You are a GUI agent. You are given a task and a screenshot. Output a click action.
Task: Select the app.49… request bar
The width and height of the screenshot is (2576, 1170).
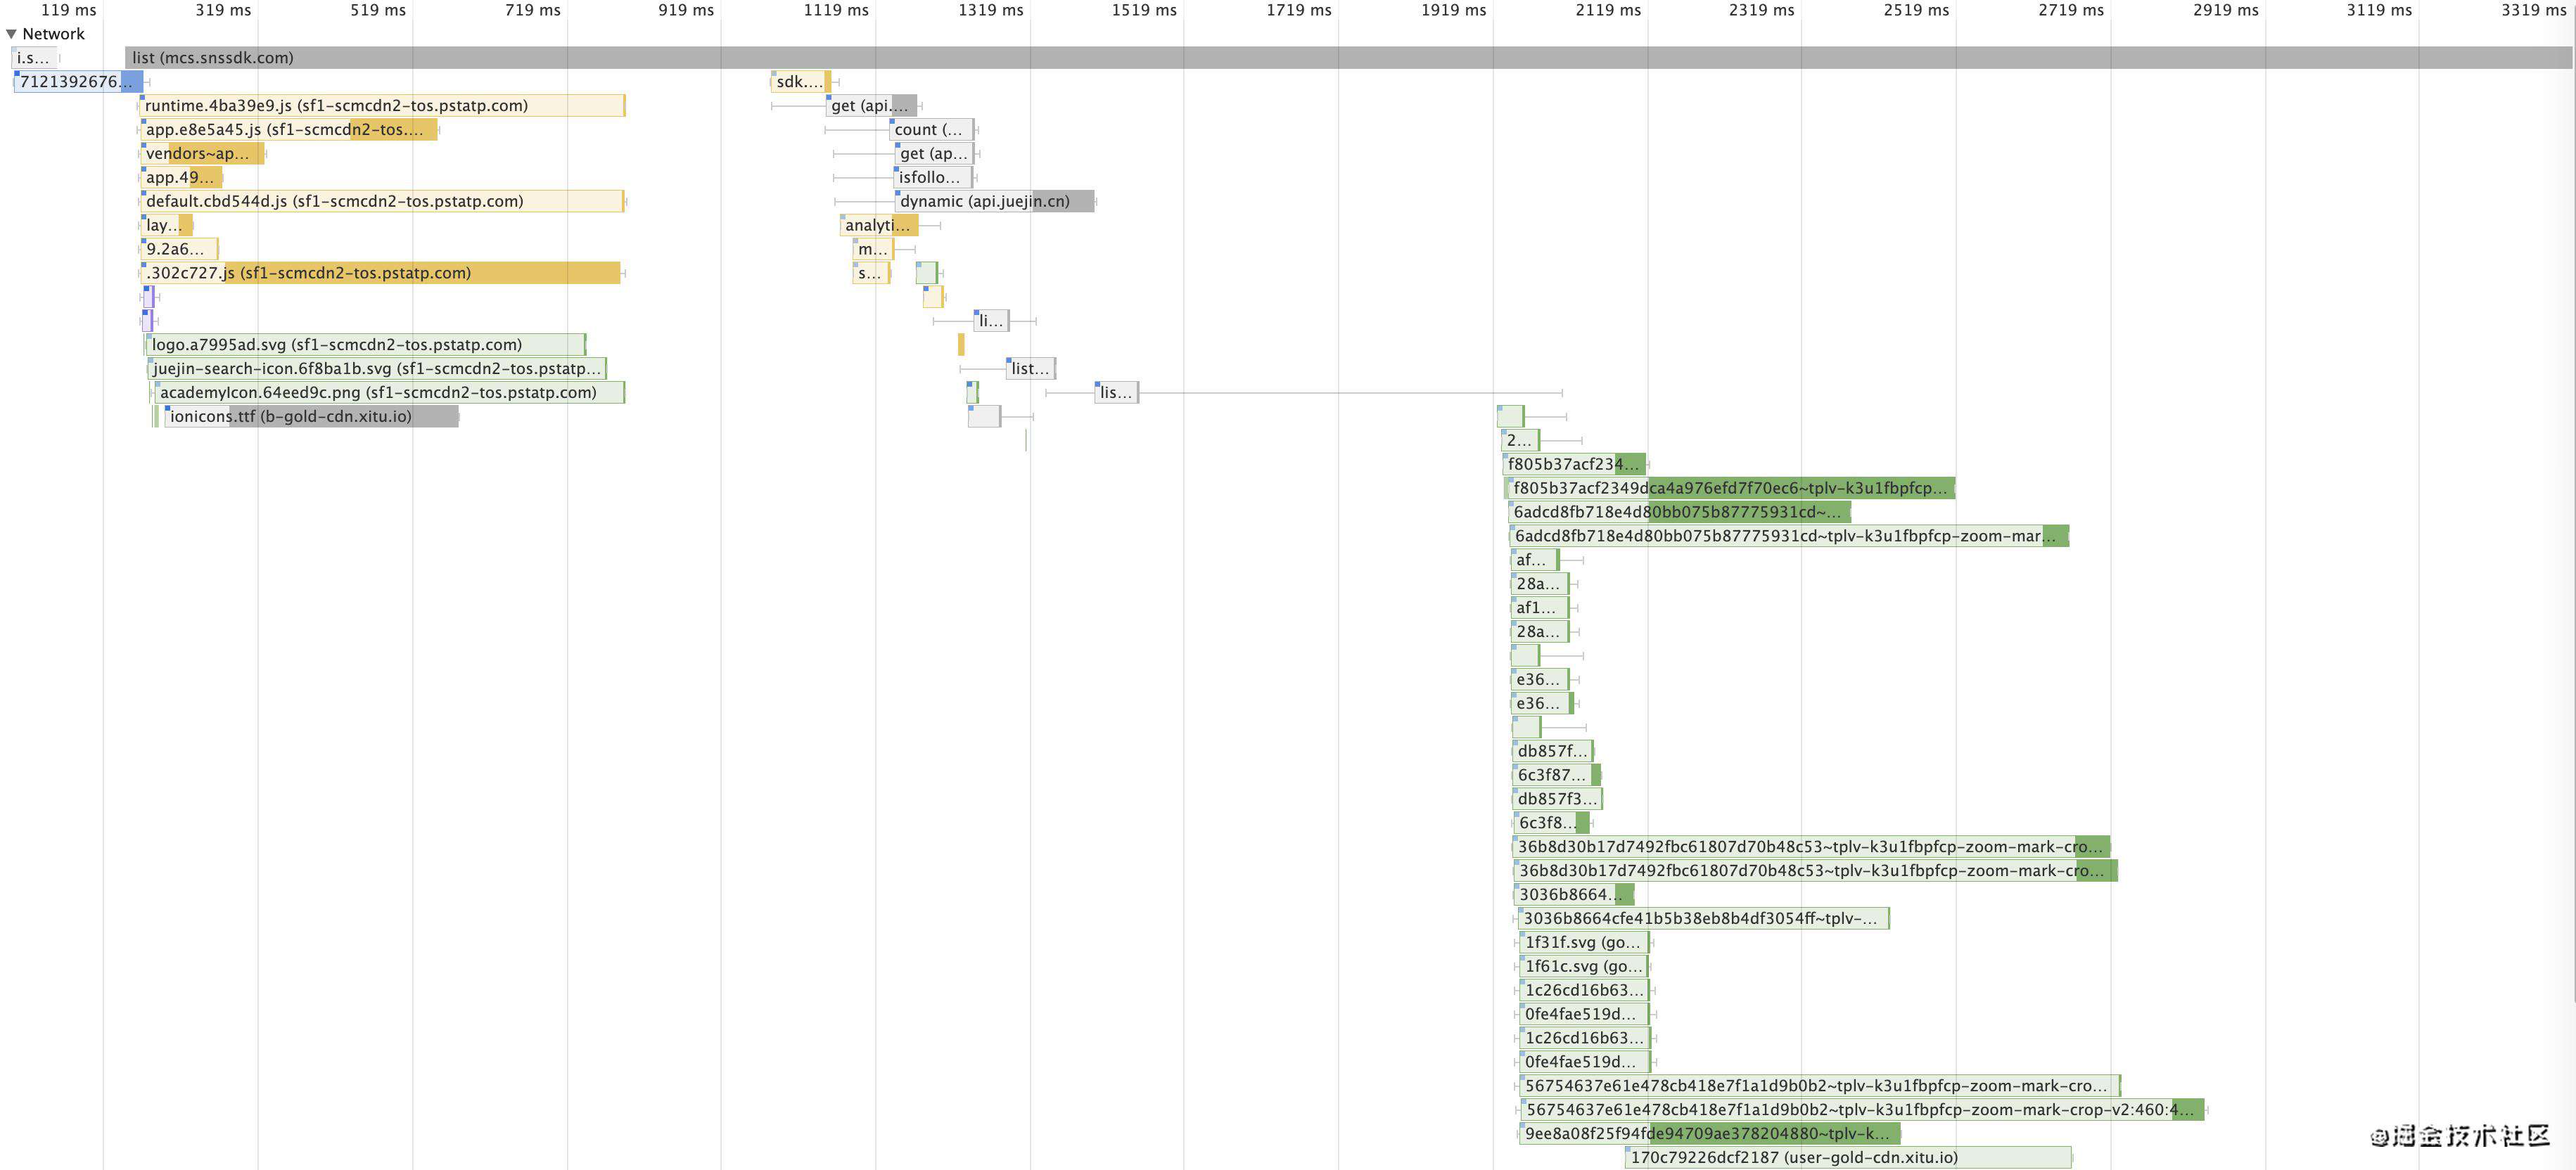[181, 178]
